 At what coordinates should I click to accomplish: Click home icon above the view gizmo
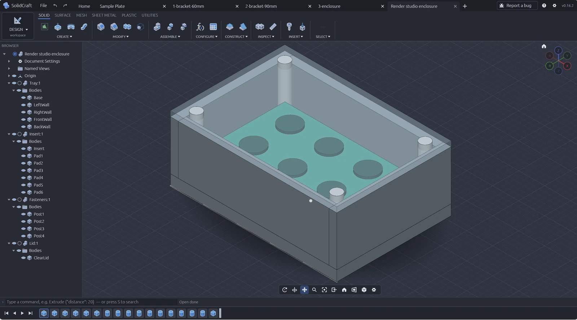[x=544, y=46]
